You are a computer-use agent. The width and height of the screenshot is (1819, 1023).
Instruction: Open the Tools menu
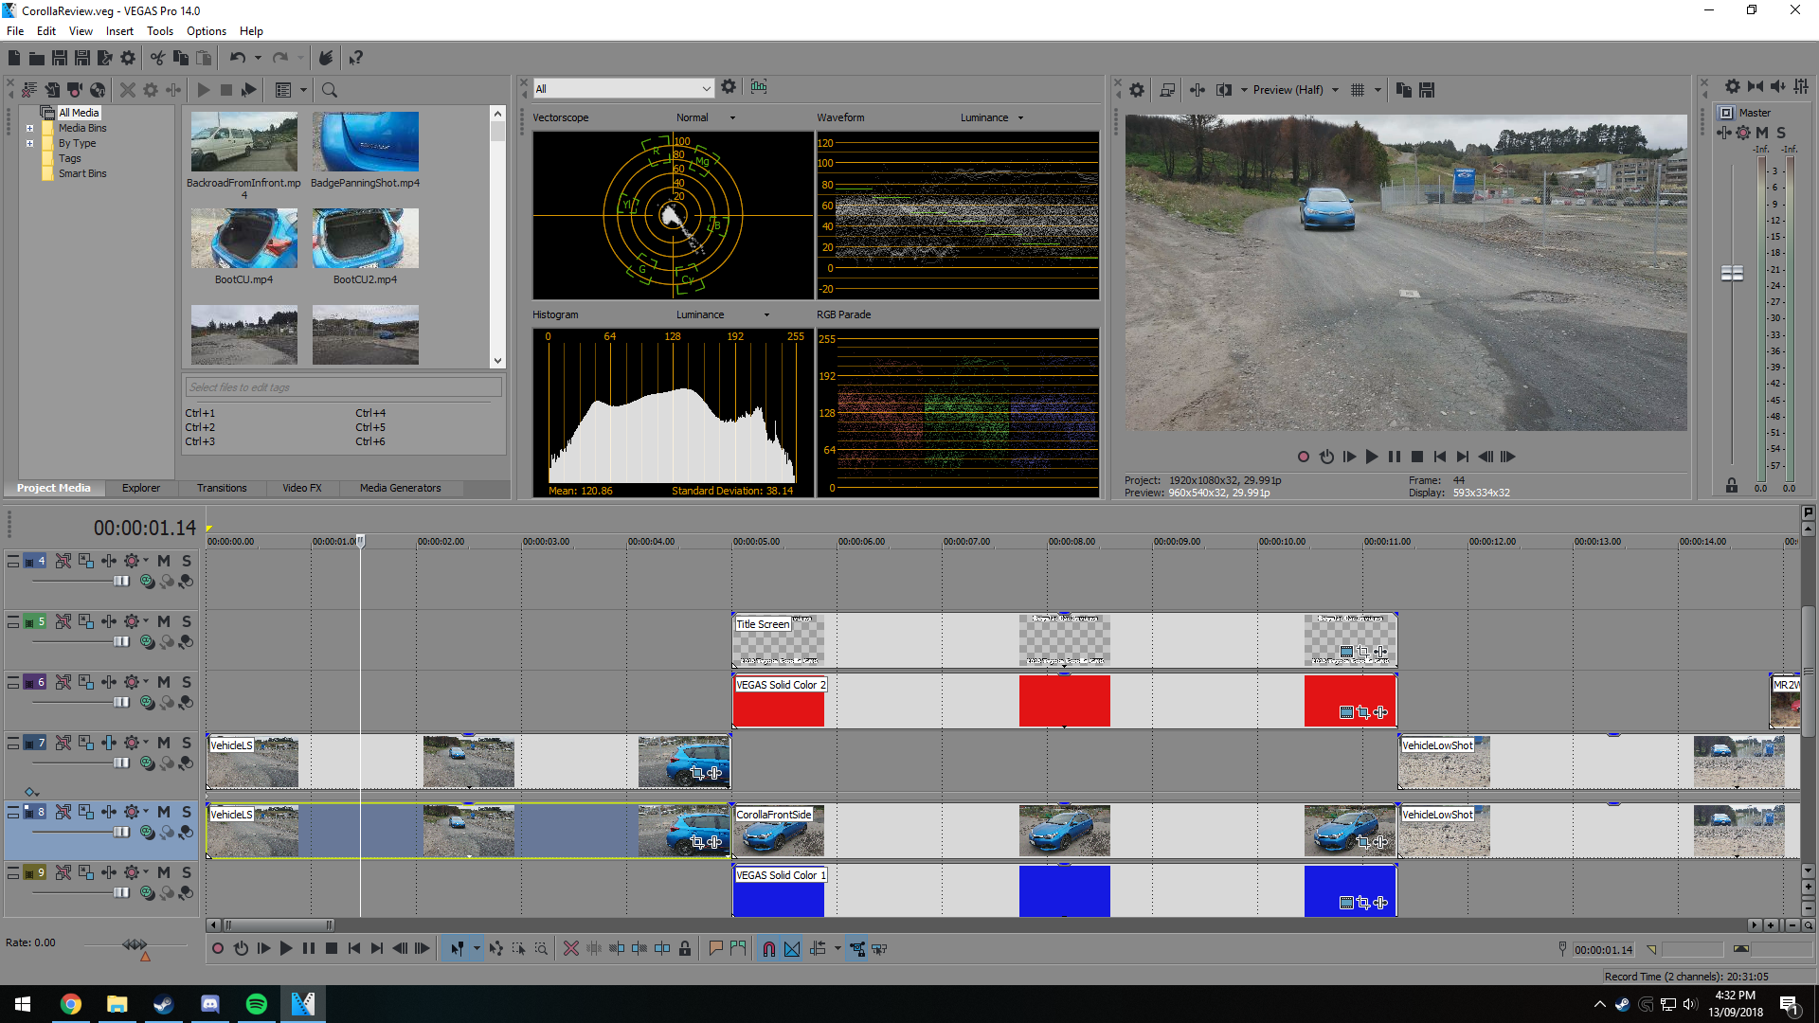click(x=160, y=31)
